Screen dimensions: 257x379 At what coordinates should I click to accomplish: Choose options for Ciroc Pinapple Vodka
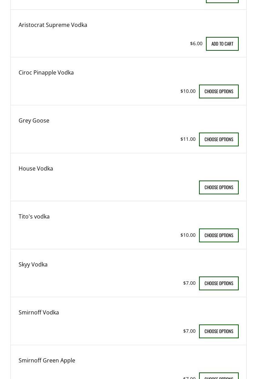[219, 91]
